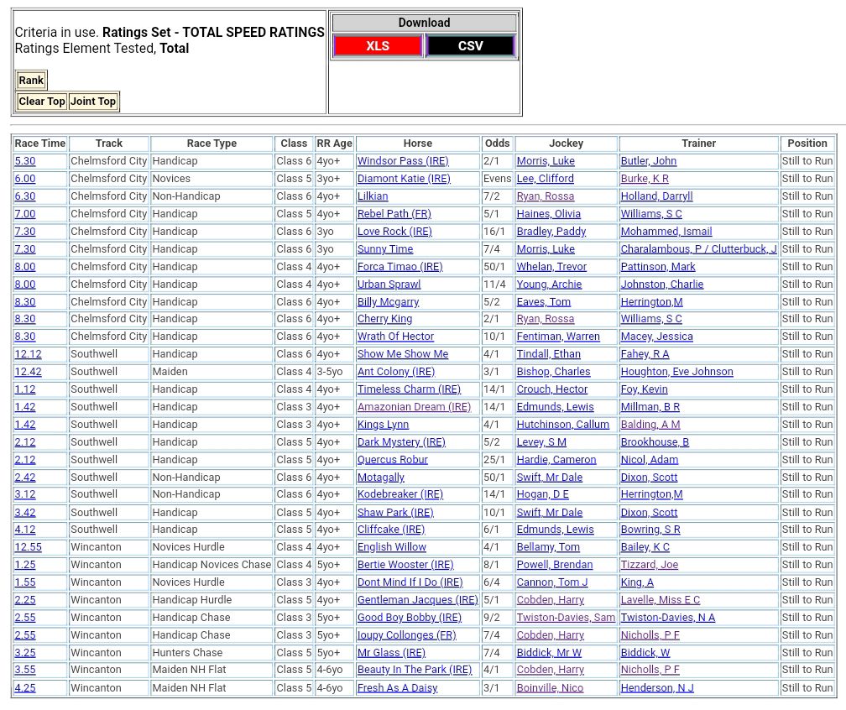
Task: Click the Joint Top button
Action: pos(93,102)
